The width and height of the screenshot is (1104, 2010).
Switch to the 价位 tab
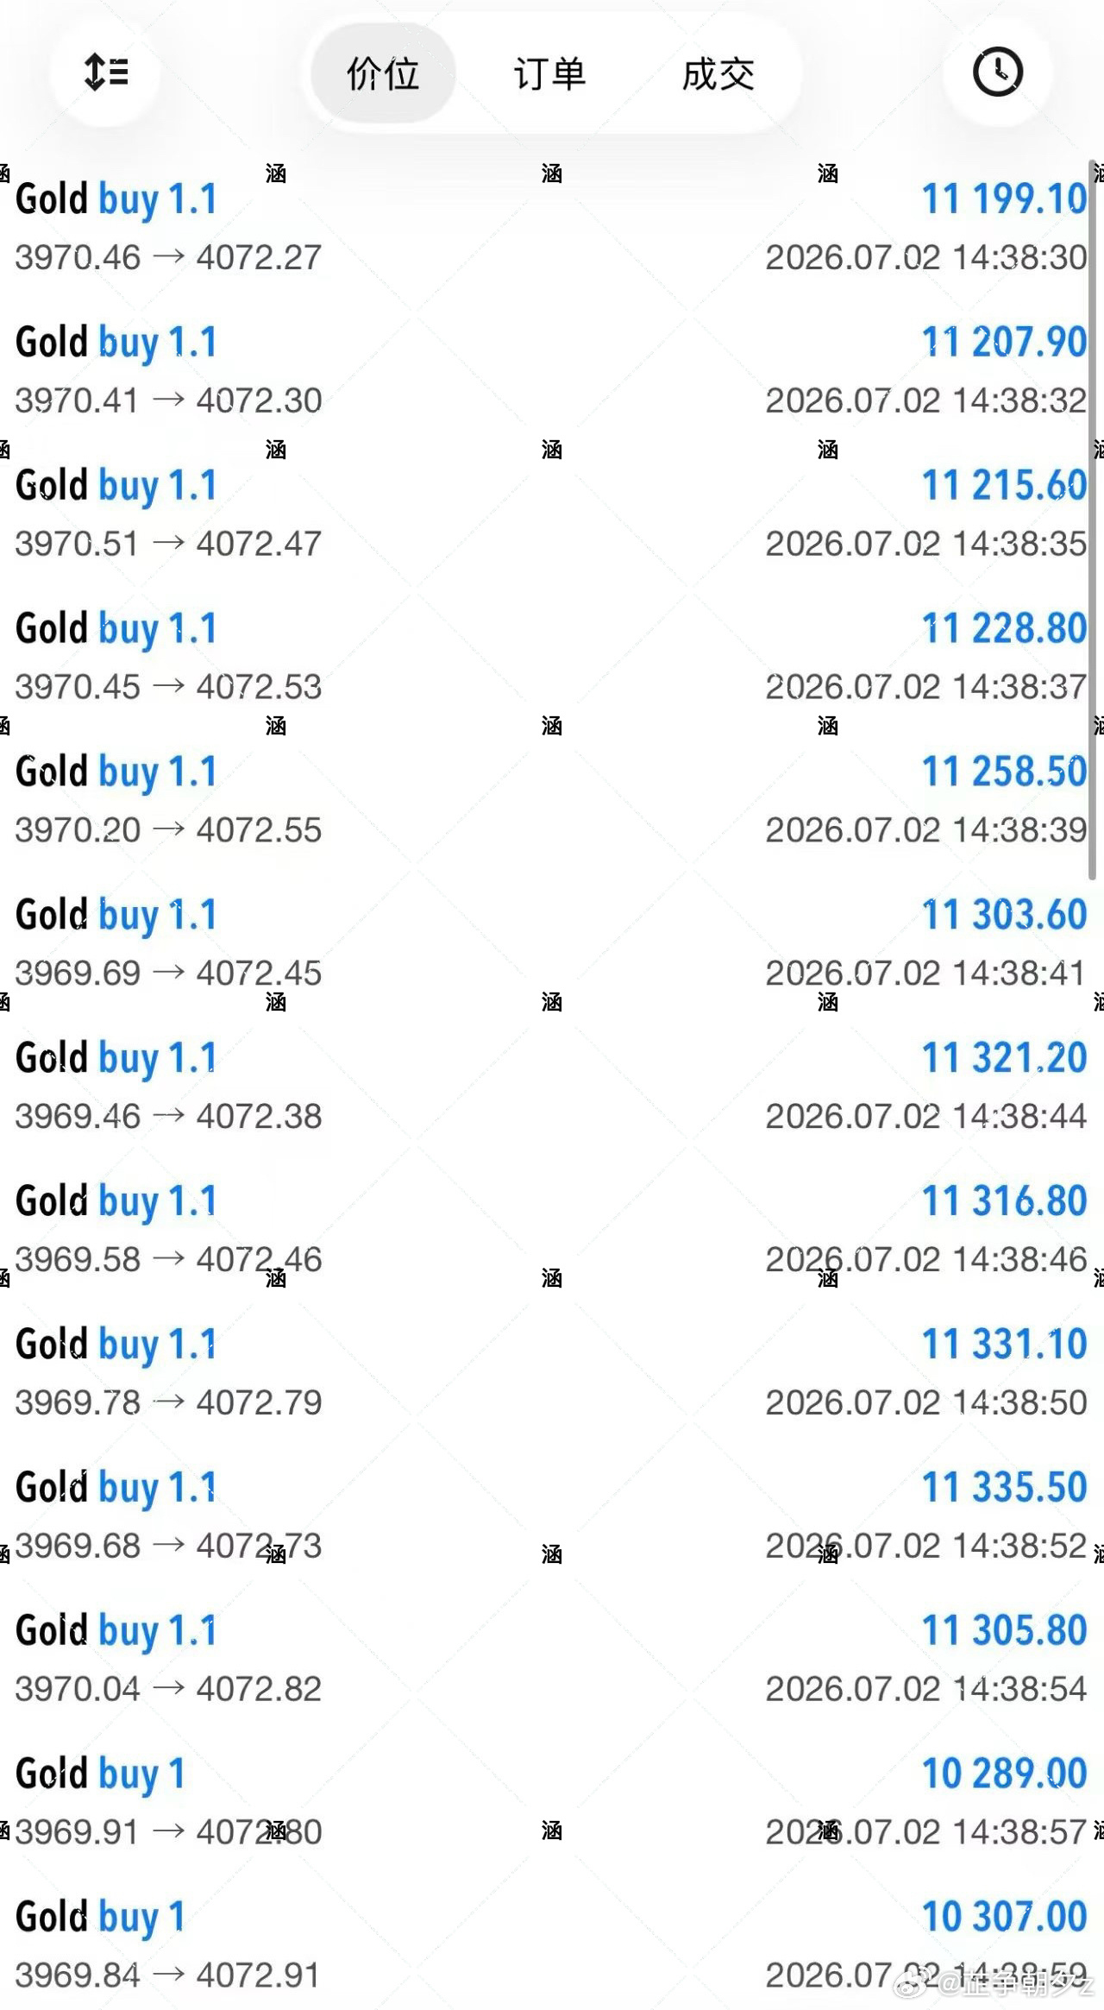pyautogui.click(x=383, y=73)
